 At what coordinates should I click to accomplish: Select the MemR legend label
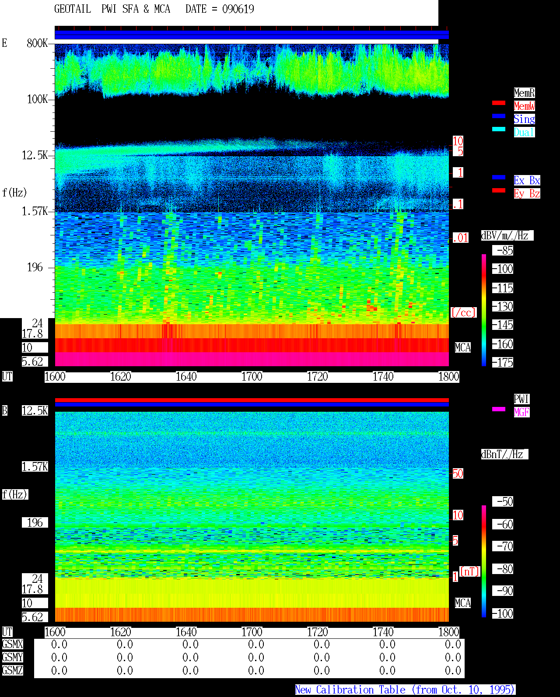coord(524,93)
